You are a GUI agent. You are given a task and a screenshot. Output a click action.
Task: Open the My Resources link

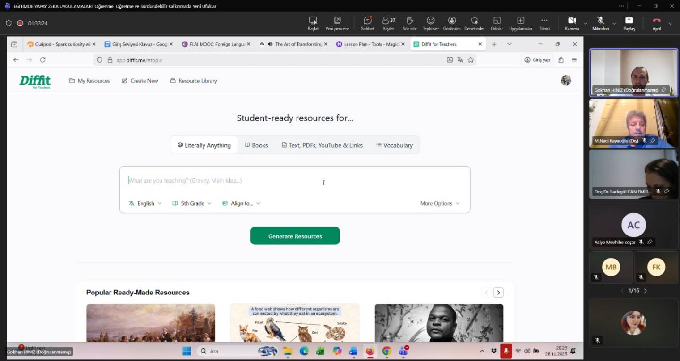pos(89,81)
